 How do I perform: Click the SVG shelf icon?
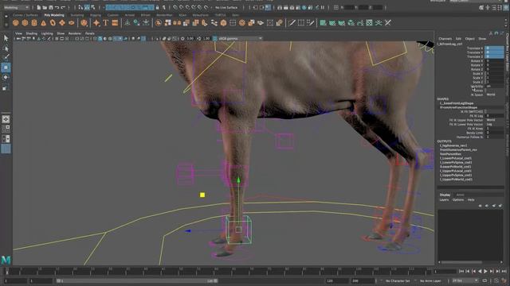pyautogui.click(x=115, y=23)
